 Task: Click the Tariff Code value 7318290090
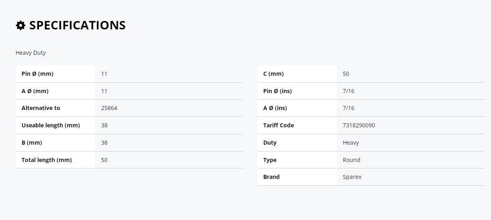coord(359,125)
